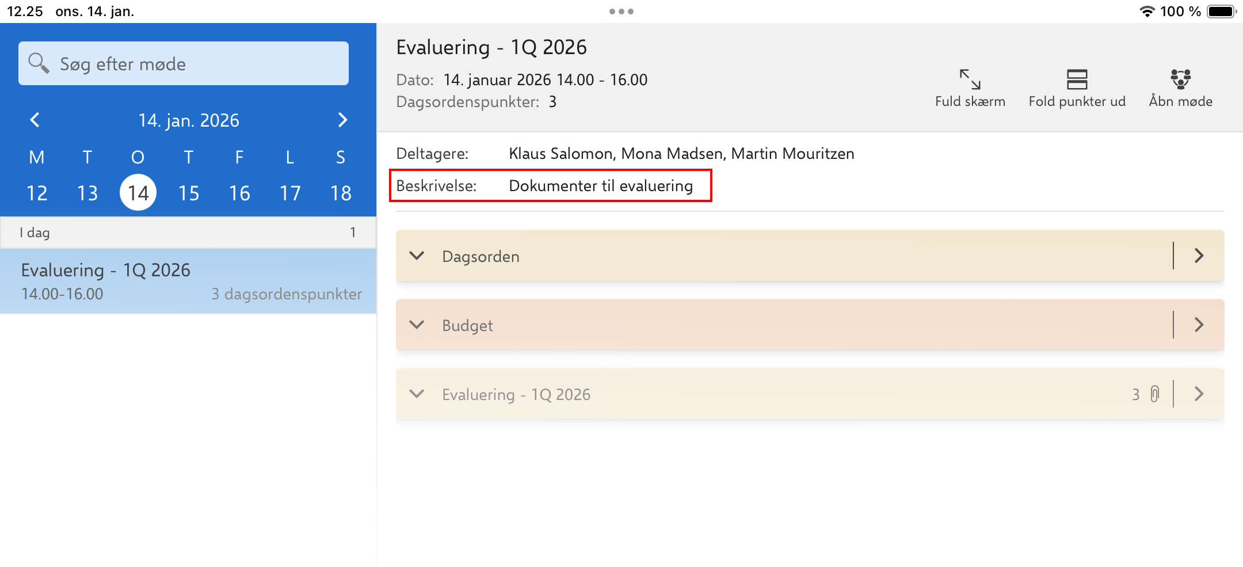
Task: Tap the Wi-Fi status icon
Action: tap(1147, 12)
